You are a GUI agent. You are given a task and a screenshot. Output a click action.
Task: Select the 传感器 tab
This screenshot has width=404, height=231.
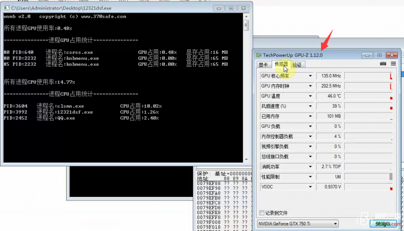(x=281, y=64)
